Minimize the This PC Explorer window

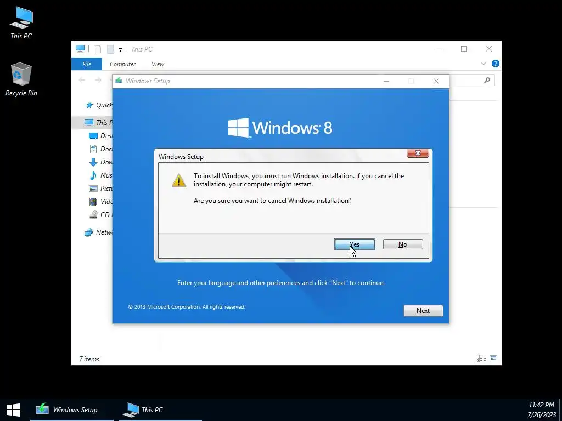(x=439, y=49)
